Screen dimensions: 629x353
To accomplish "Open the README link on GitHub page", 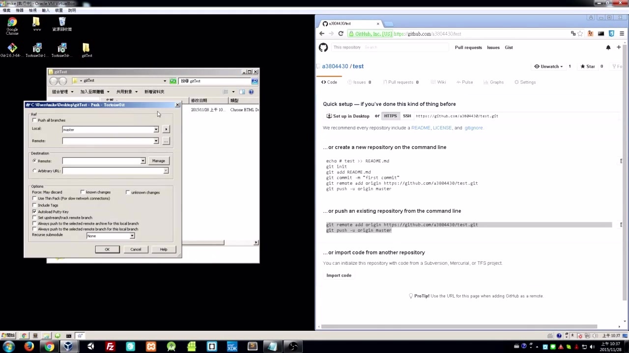I will (421, 128).
